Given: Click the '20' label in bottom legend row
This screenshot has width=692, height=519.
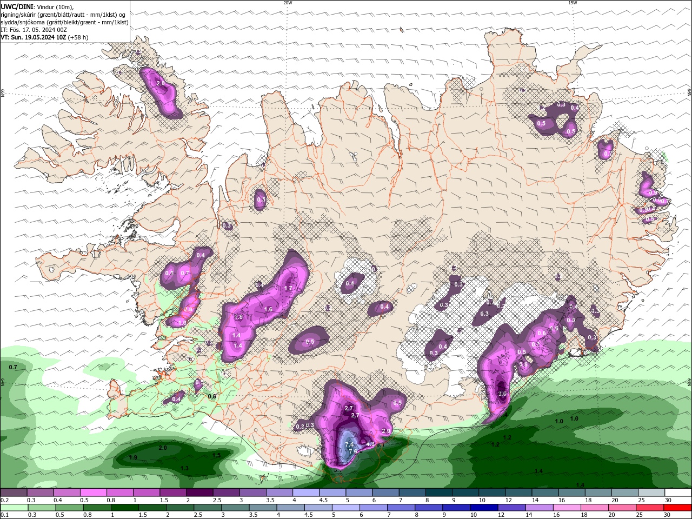Looking at the screenshot, I should tap(612, 515).
